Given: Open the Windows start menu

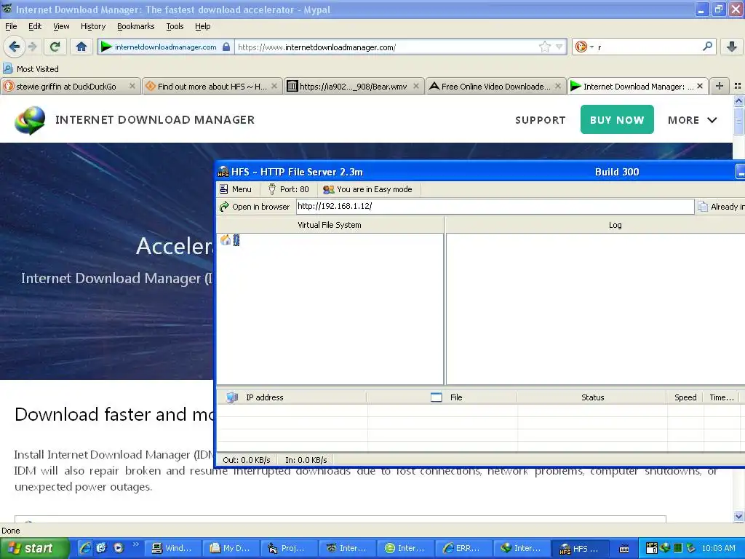Looking at the screenshot, I should tap(34, 548).
